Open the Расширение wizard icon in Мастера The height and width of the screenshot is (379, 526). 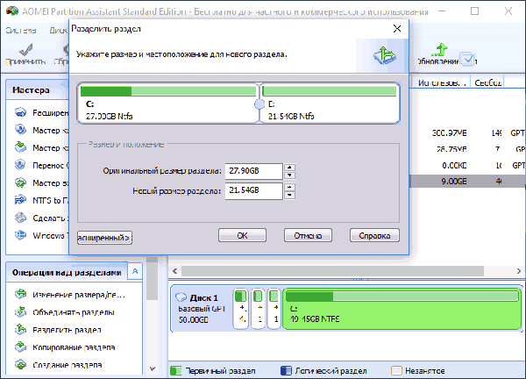click(20, 112)
